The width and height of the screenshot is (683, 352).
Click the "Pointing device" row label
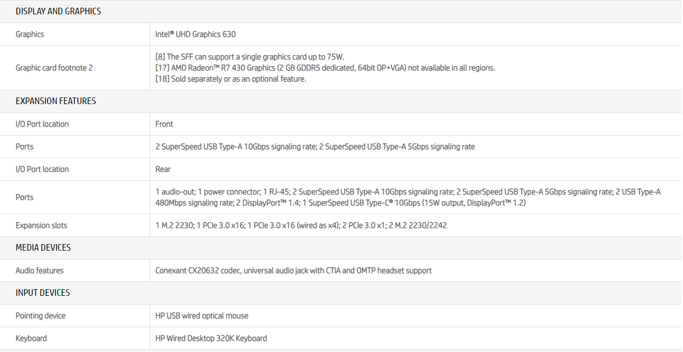(x=40, y=316)
